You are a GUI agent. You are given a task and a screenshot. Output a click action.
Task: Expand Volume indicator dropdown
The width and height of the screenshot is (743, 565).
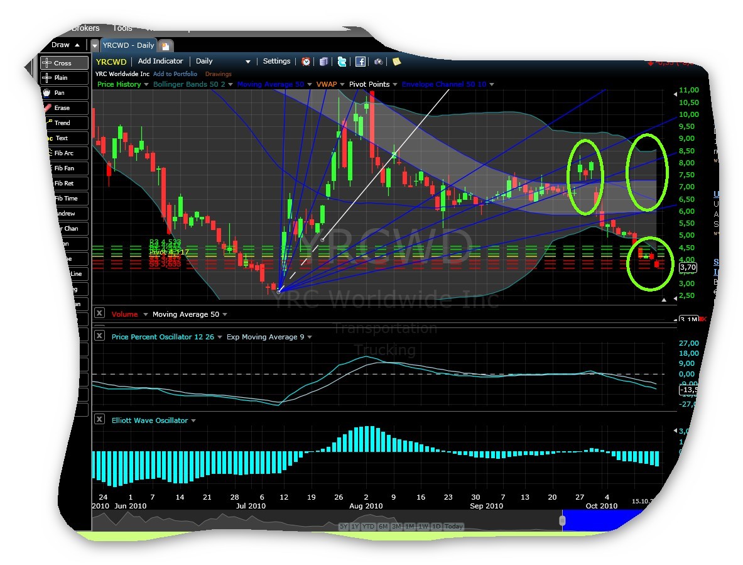[146, 314]
